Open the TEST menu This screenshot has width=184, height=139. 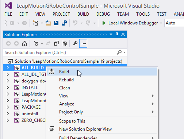point(162,14)
